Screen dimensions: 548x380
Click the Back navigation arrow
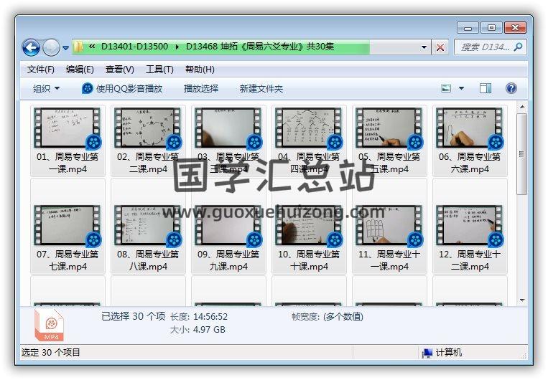[31, 47]
